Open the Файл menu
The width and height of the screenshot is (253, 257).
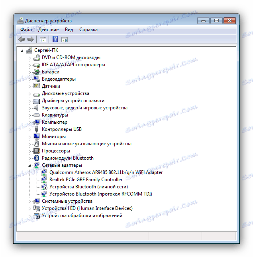26,30
